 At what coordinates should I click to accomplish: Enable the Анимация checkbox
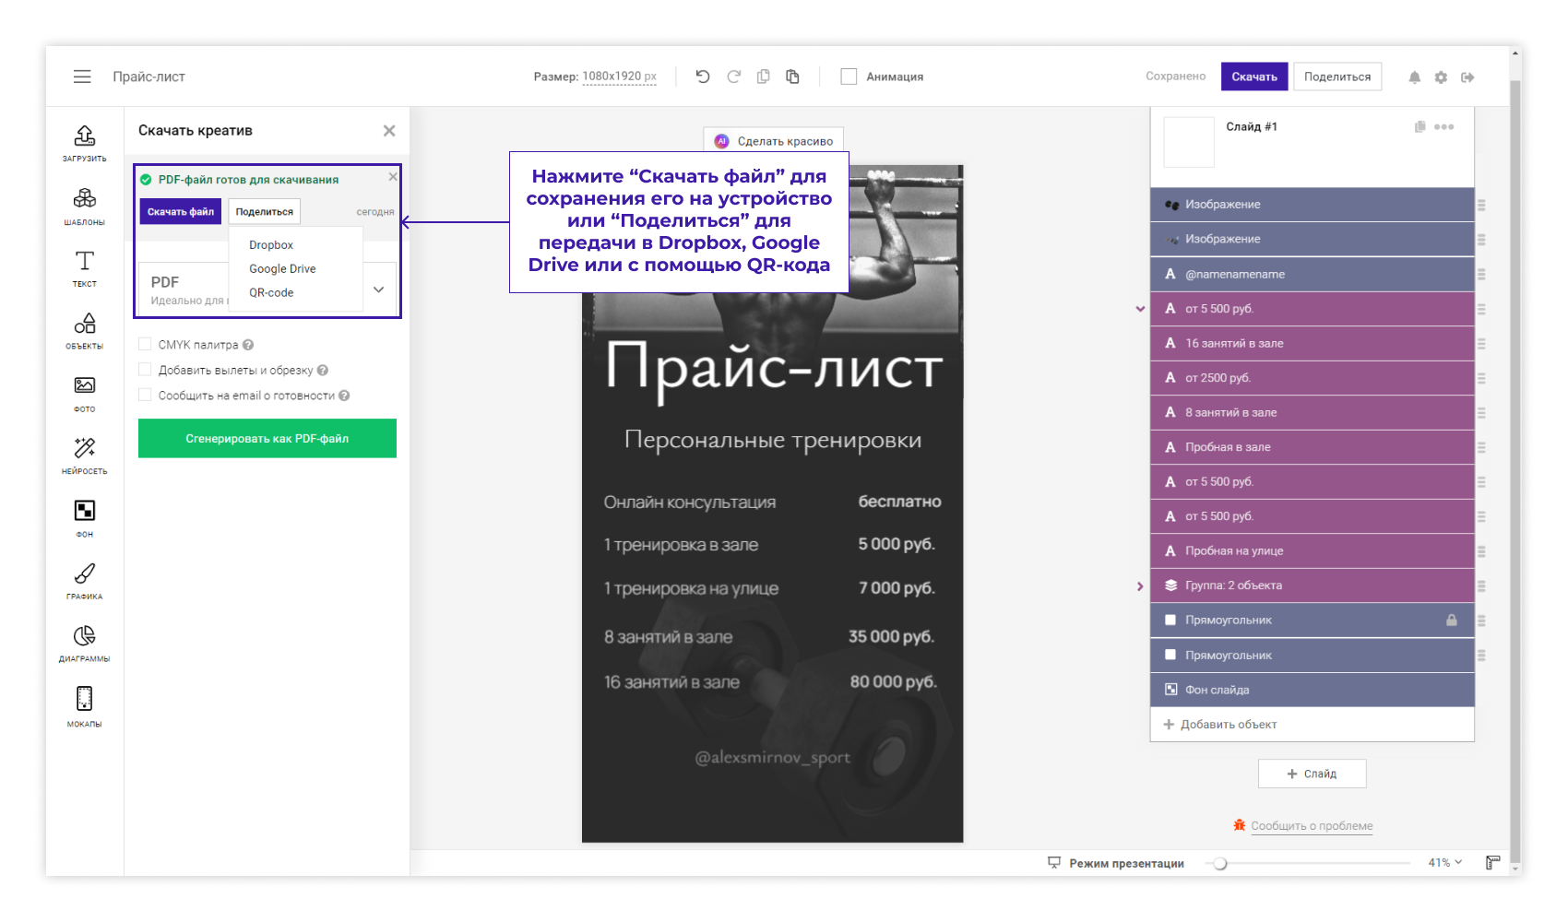pyautogui.click(x=849, y=77)
